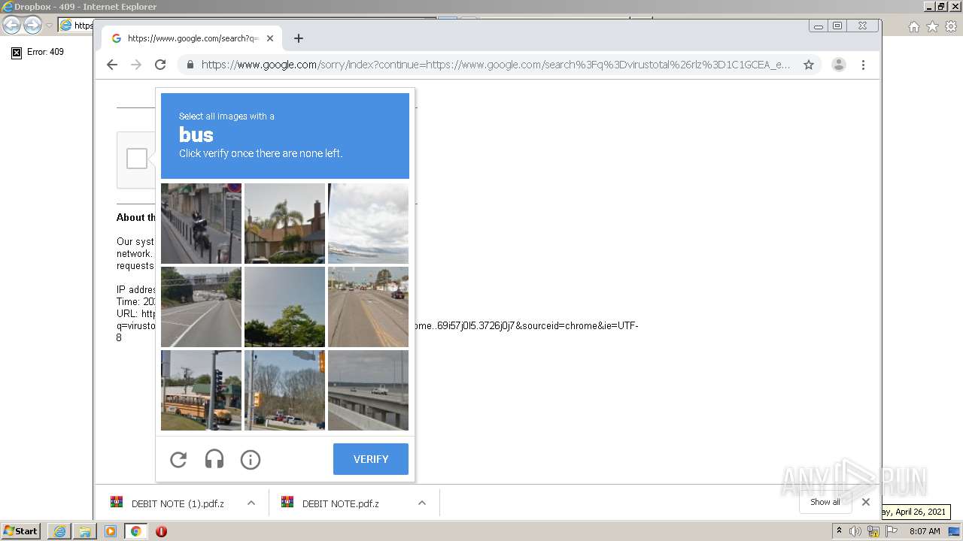Open File Explorer from the taskbar
The height and width of the screenshot is (541, 963).
[x=85, y=531]
